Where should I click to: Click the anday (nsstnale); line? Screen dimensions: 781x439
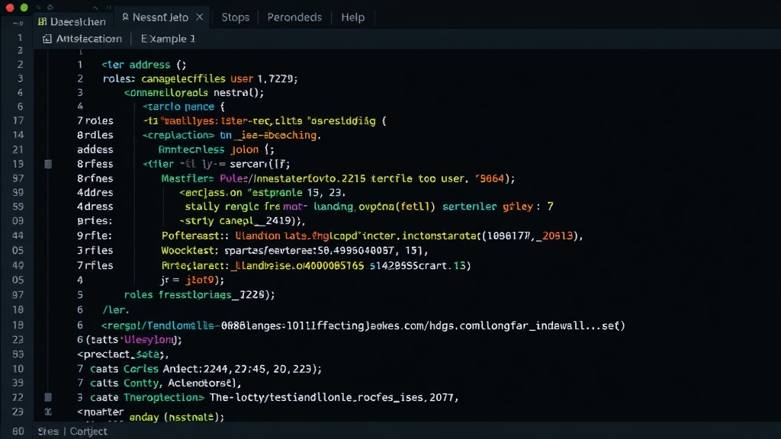pyautogui.click(x=177, y=417)
